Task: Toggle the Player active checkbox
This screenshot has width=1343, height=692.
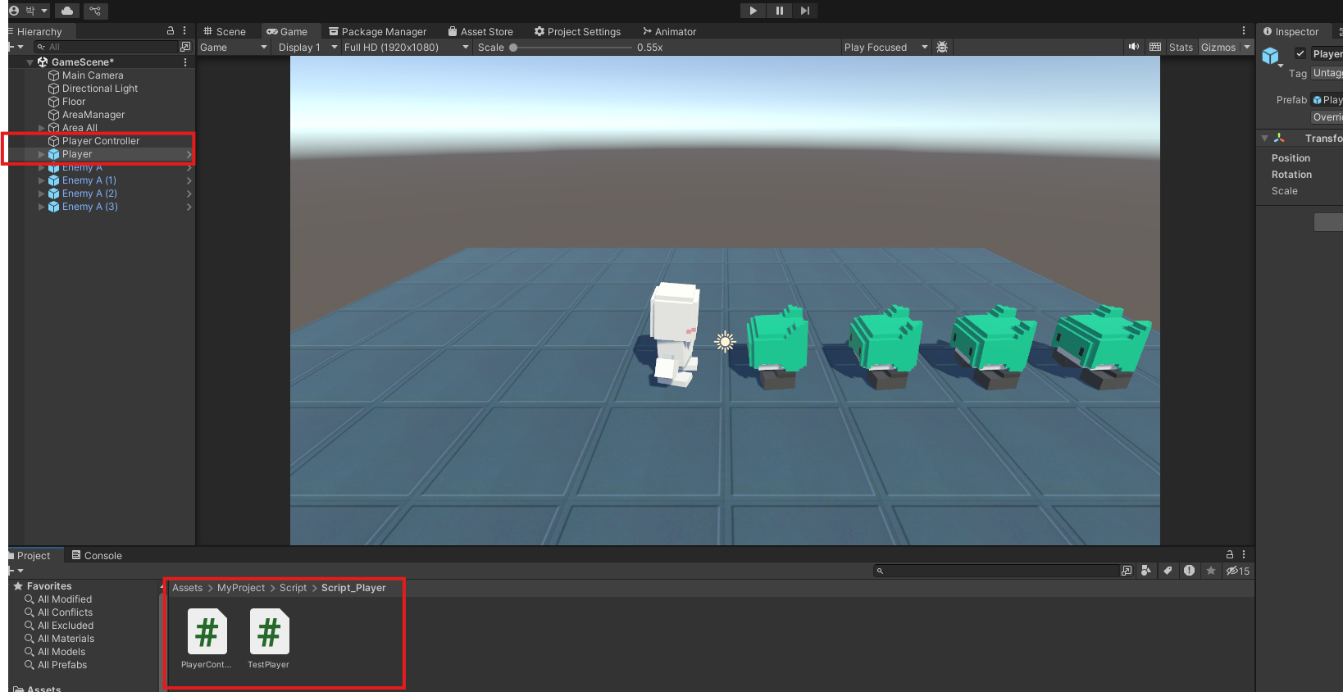Action: coord(1300,54)
